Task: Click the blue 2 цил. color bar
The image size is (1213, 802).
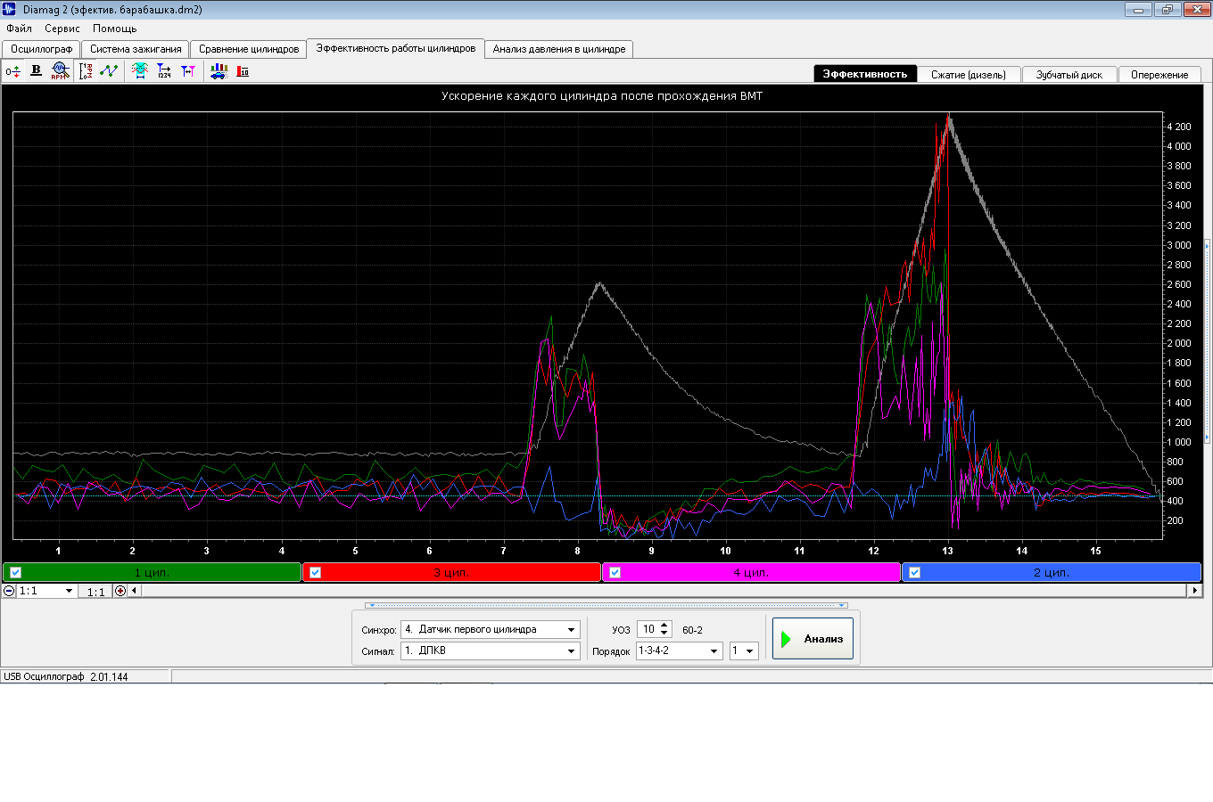Action: pyautogui.click(x=1052, y=573)
